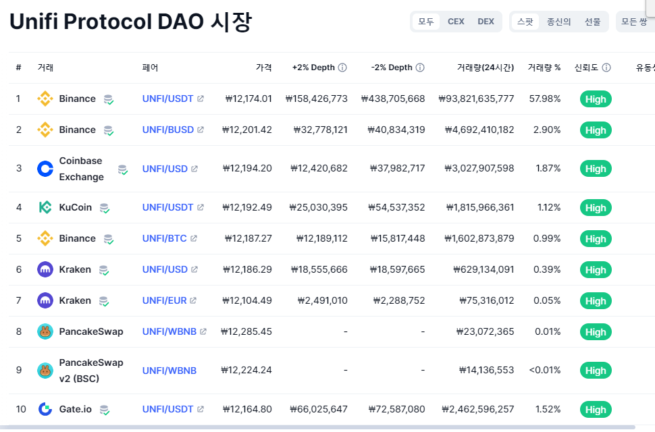Click the -2% Depth info icon
Image resolution: width=655 pixels, height=432 pixels.
click(420, 67)
